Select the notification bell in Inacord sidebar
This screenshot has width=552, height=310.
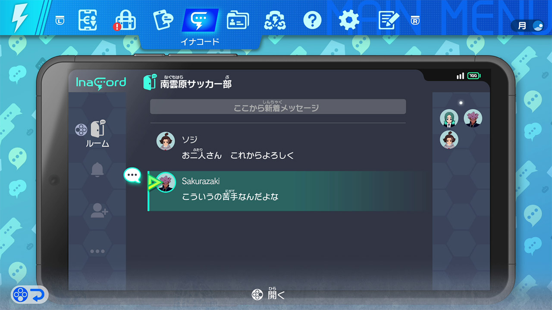click(x=97, y=170)
